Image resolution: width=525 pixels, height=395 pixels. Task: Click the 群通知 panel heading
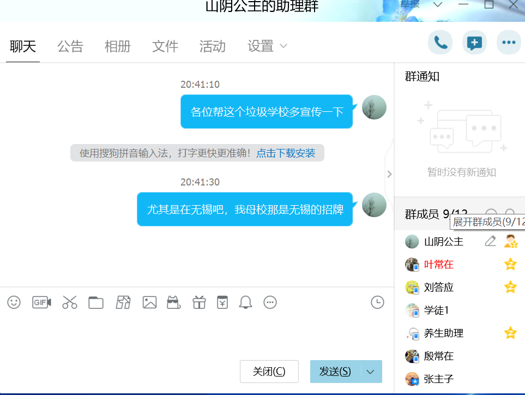(422, 77)
